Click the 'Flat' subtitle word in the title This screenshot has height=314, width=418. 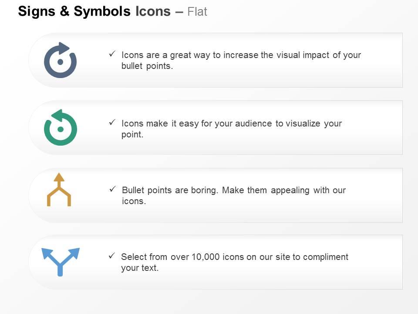(197, 12)
